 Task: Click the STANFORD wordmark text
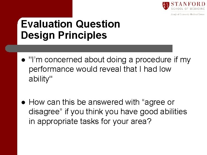coord(188,4)
